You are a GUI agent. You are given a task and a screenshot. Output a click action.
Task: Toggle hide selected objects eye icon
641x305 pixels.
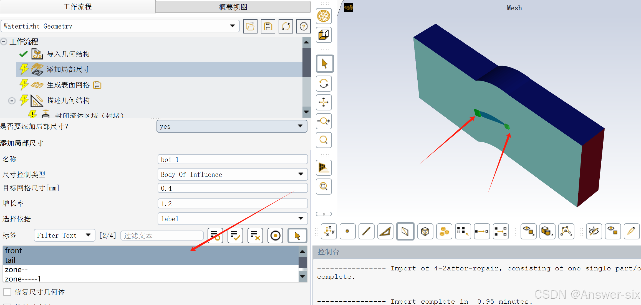[594, 231]
